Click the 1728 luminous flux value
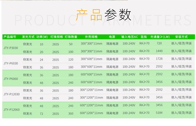 [x=159, y=59]
